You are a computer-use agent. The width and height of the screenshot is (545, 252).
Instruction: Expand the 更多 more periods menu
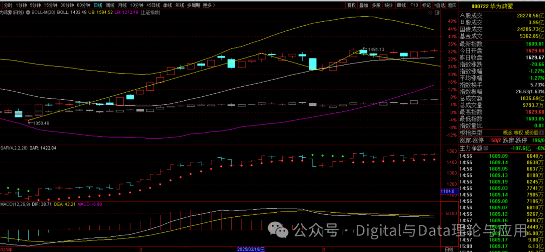(x=208, y=5)
